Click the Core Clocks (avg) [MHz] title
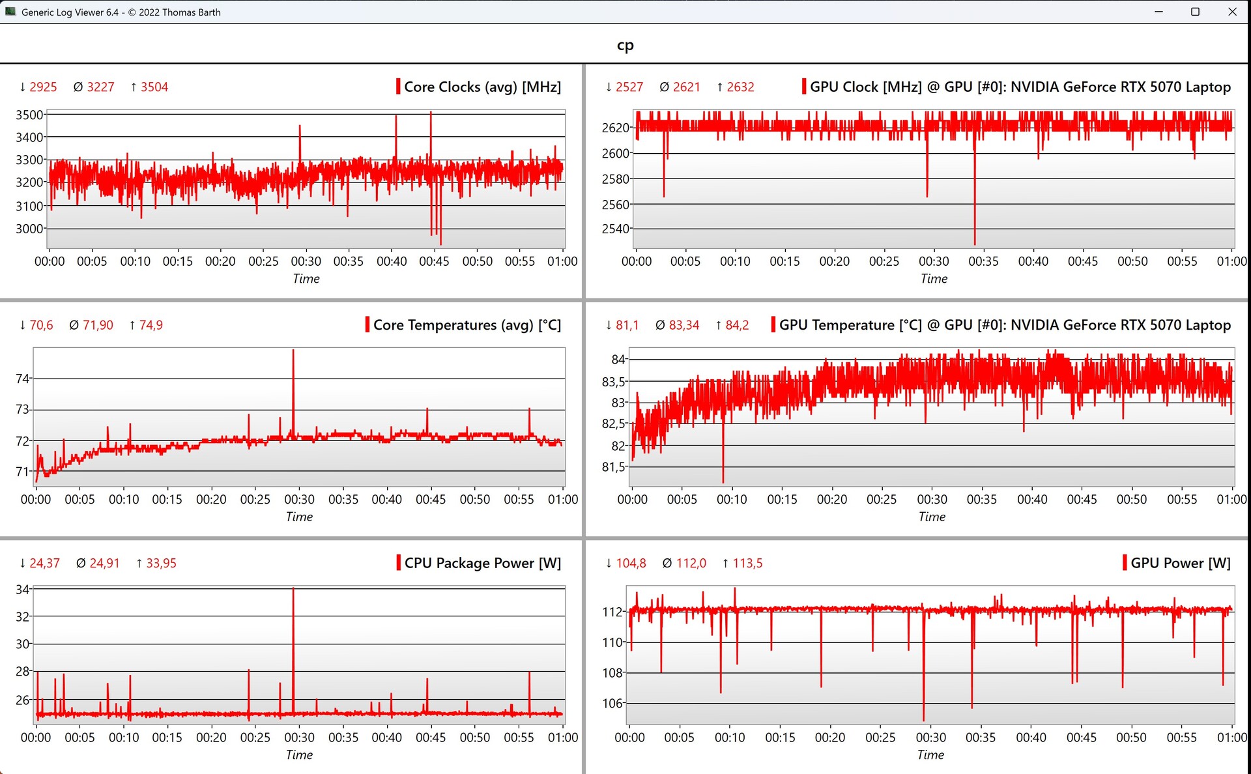Viewport: 1251px width, 774px height. coord(482,87)
